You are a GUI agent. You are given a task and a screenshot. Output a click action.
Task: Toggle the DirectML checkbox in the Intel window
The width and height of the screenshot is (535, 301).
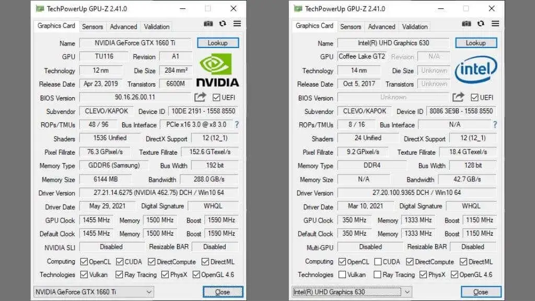pyautogui.click(x=463, y=262)
